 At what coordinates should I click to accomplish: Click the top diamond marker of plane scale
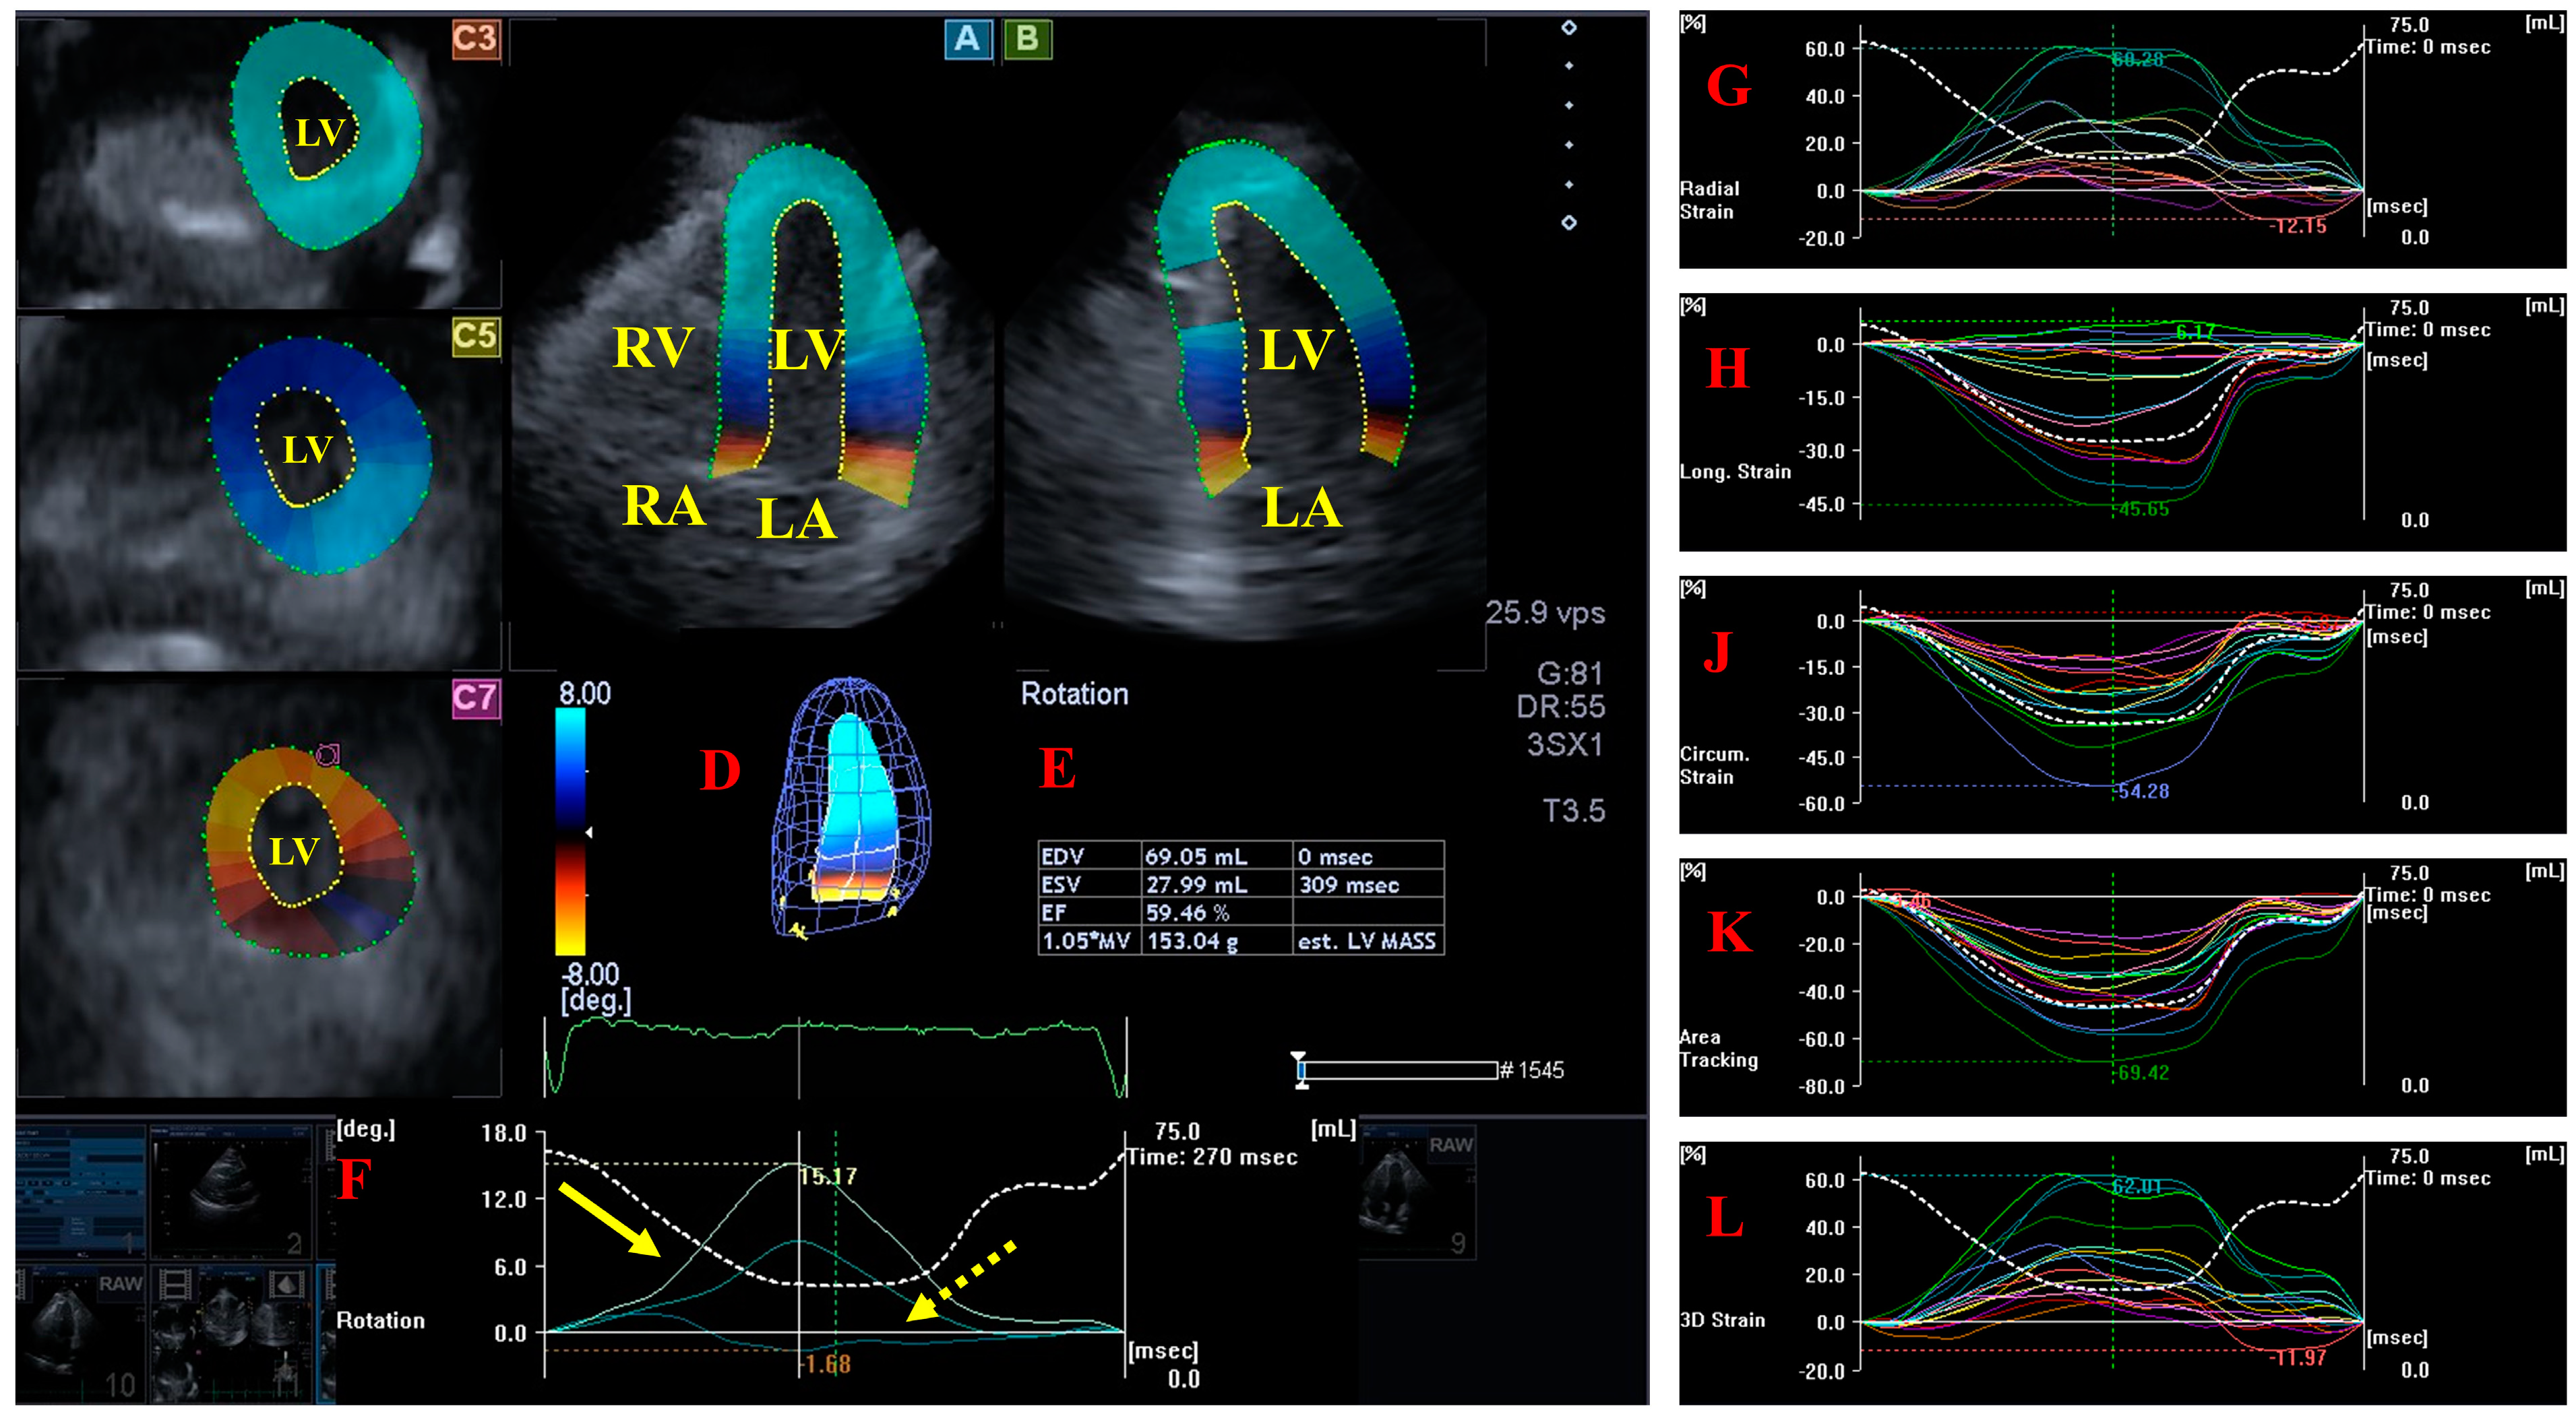pyautogui.click(x=1569, y=28)
